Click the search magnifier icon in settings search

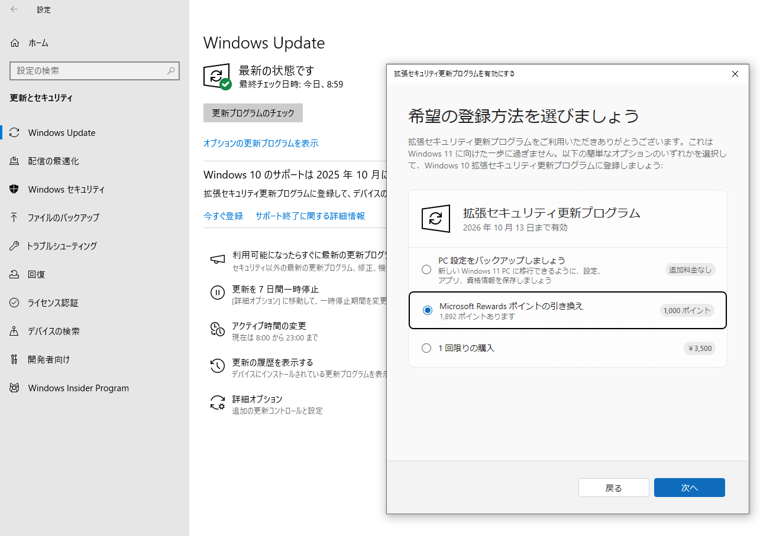[171, 71]
